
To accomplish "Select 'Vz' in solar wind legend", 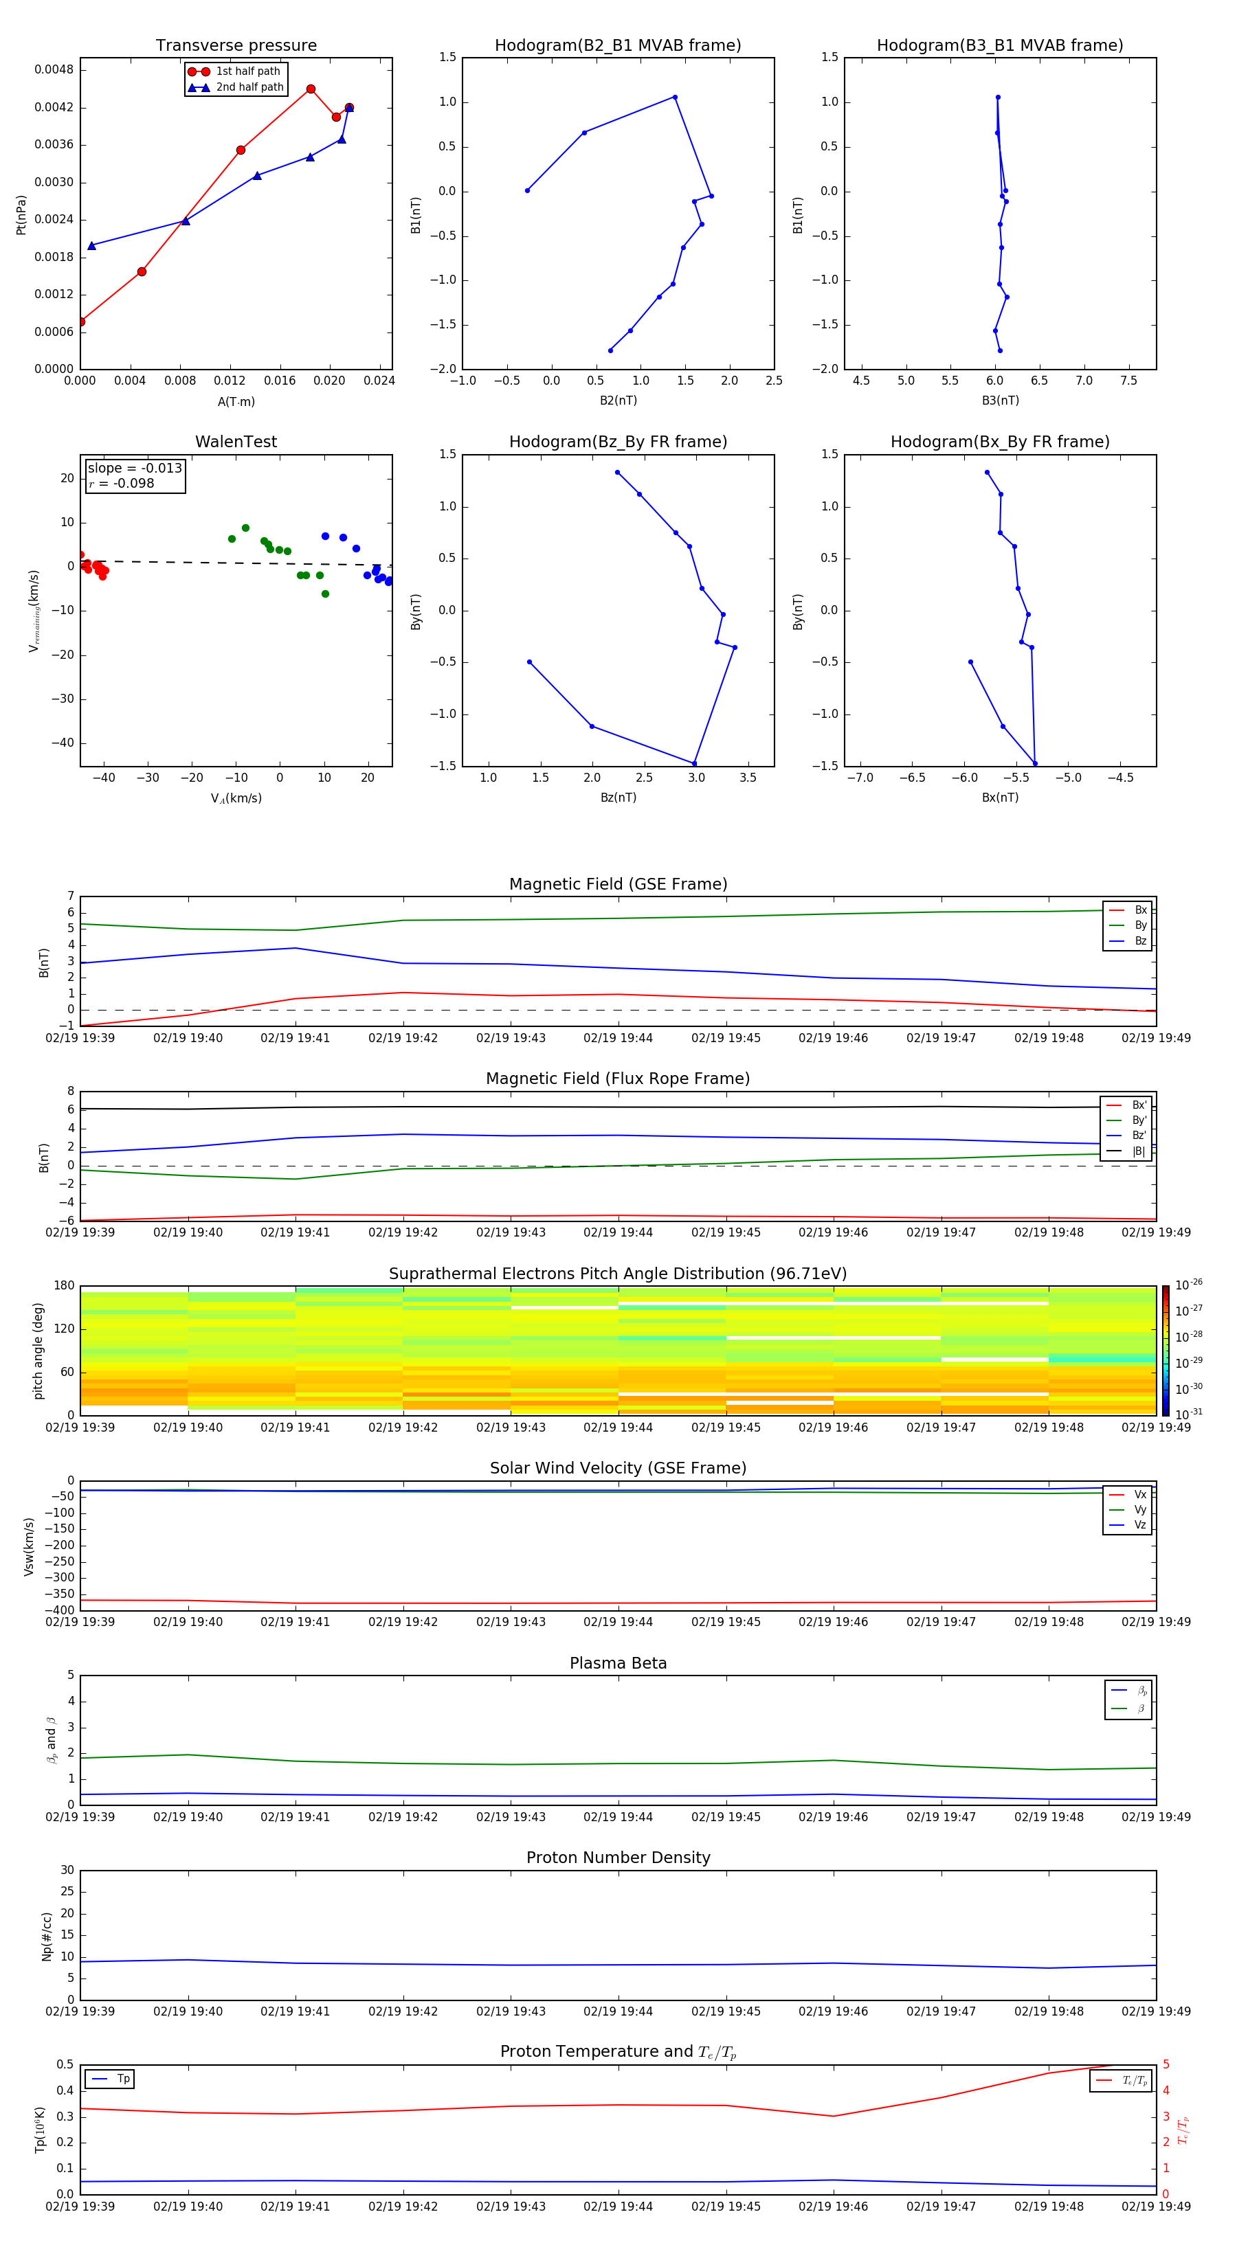I will point(1128,1525).
